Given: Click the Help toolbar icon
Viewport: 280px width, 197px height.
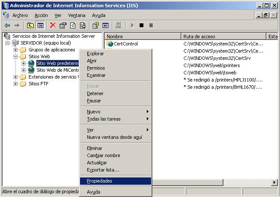Looking at the screenshot, I should pos(96,25).
